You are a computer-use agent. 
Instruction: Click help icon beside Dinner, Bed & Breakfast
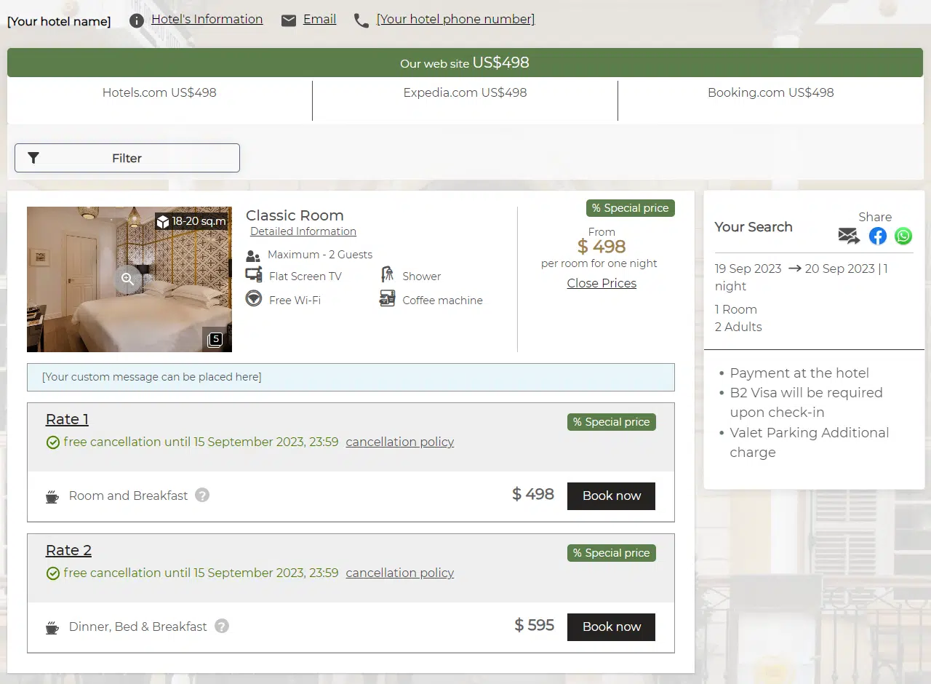222,626
